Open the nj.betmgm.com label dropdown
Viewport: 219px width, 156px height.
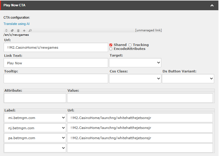[x=35, y=128]
